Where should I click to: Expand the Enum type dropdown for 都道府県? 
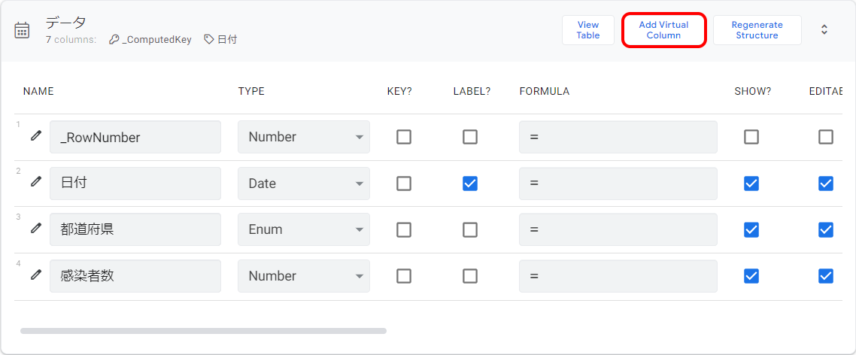coord(304,229)
